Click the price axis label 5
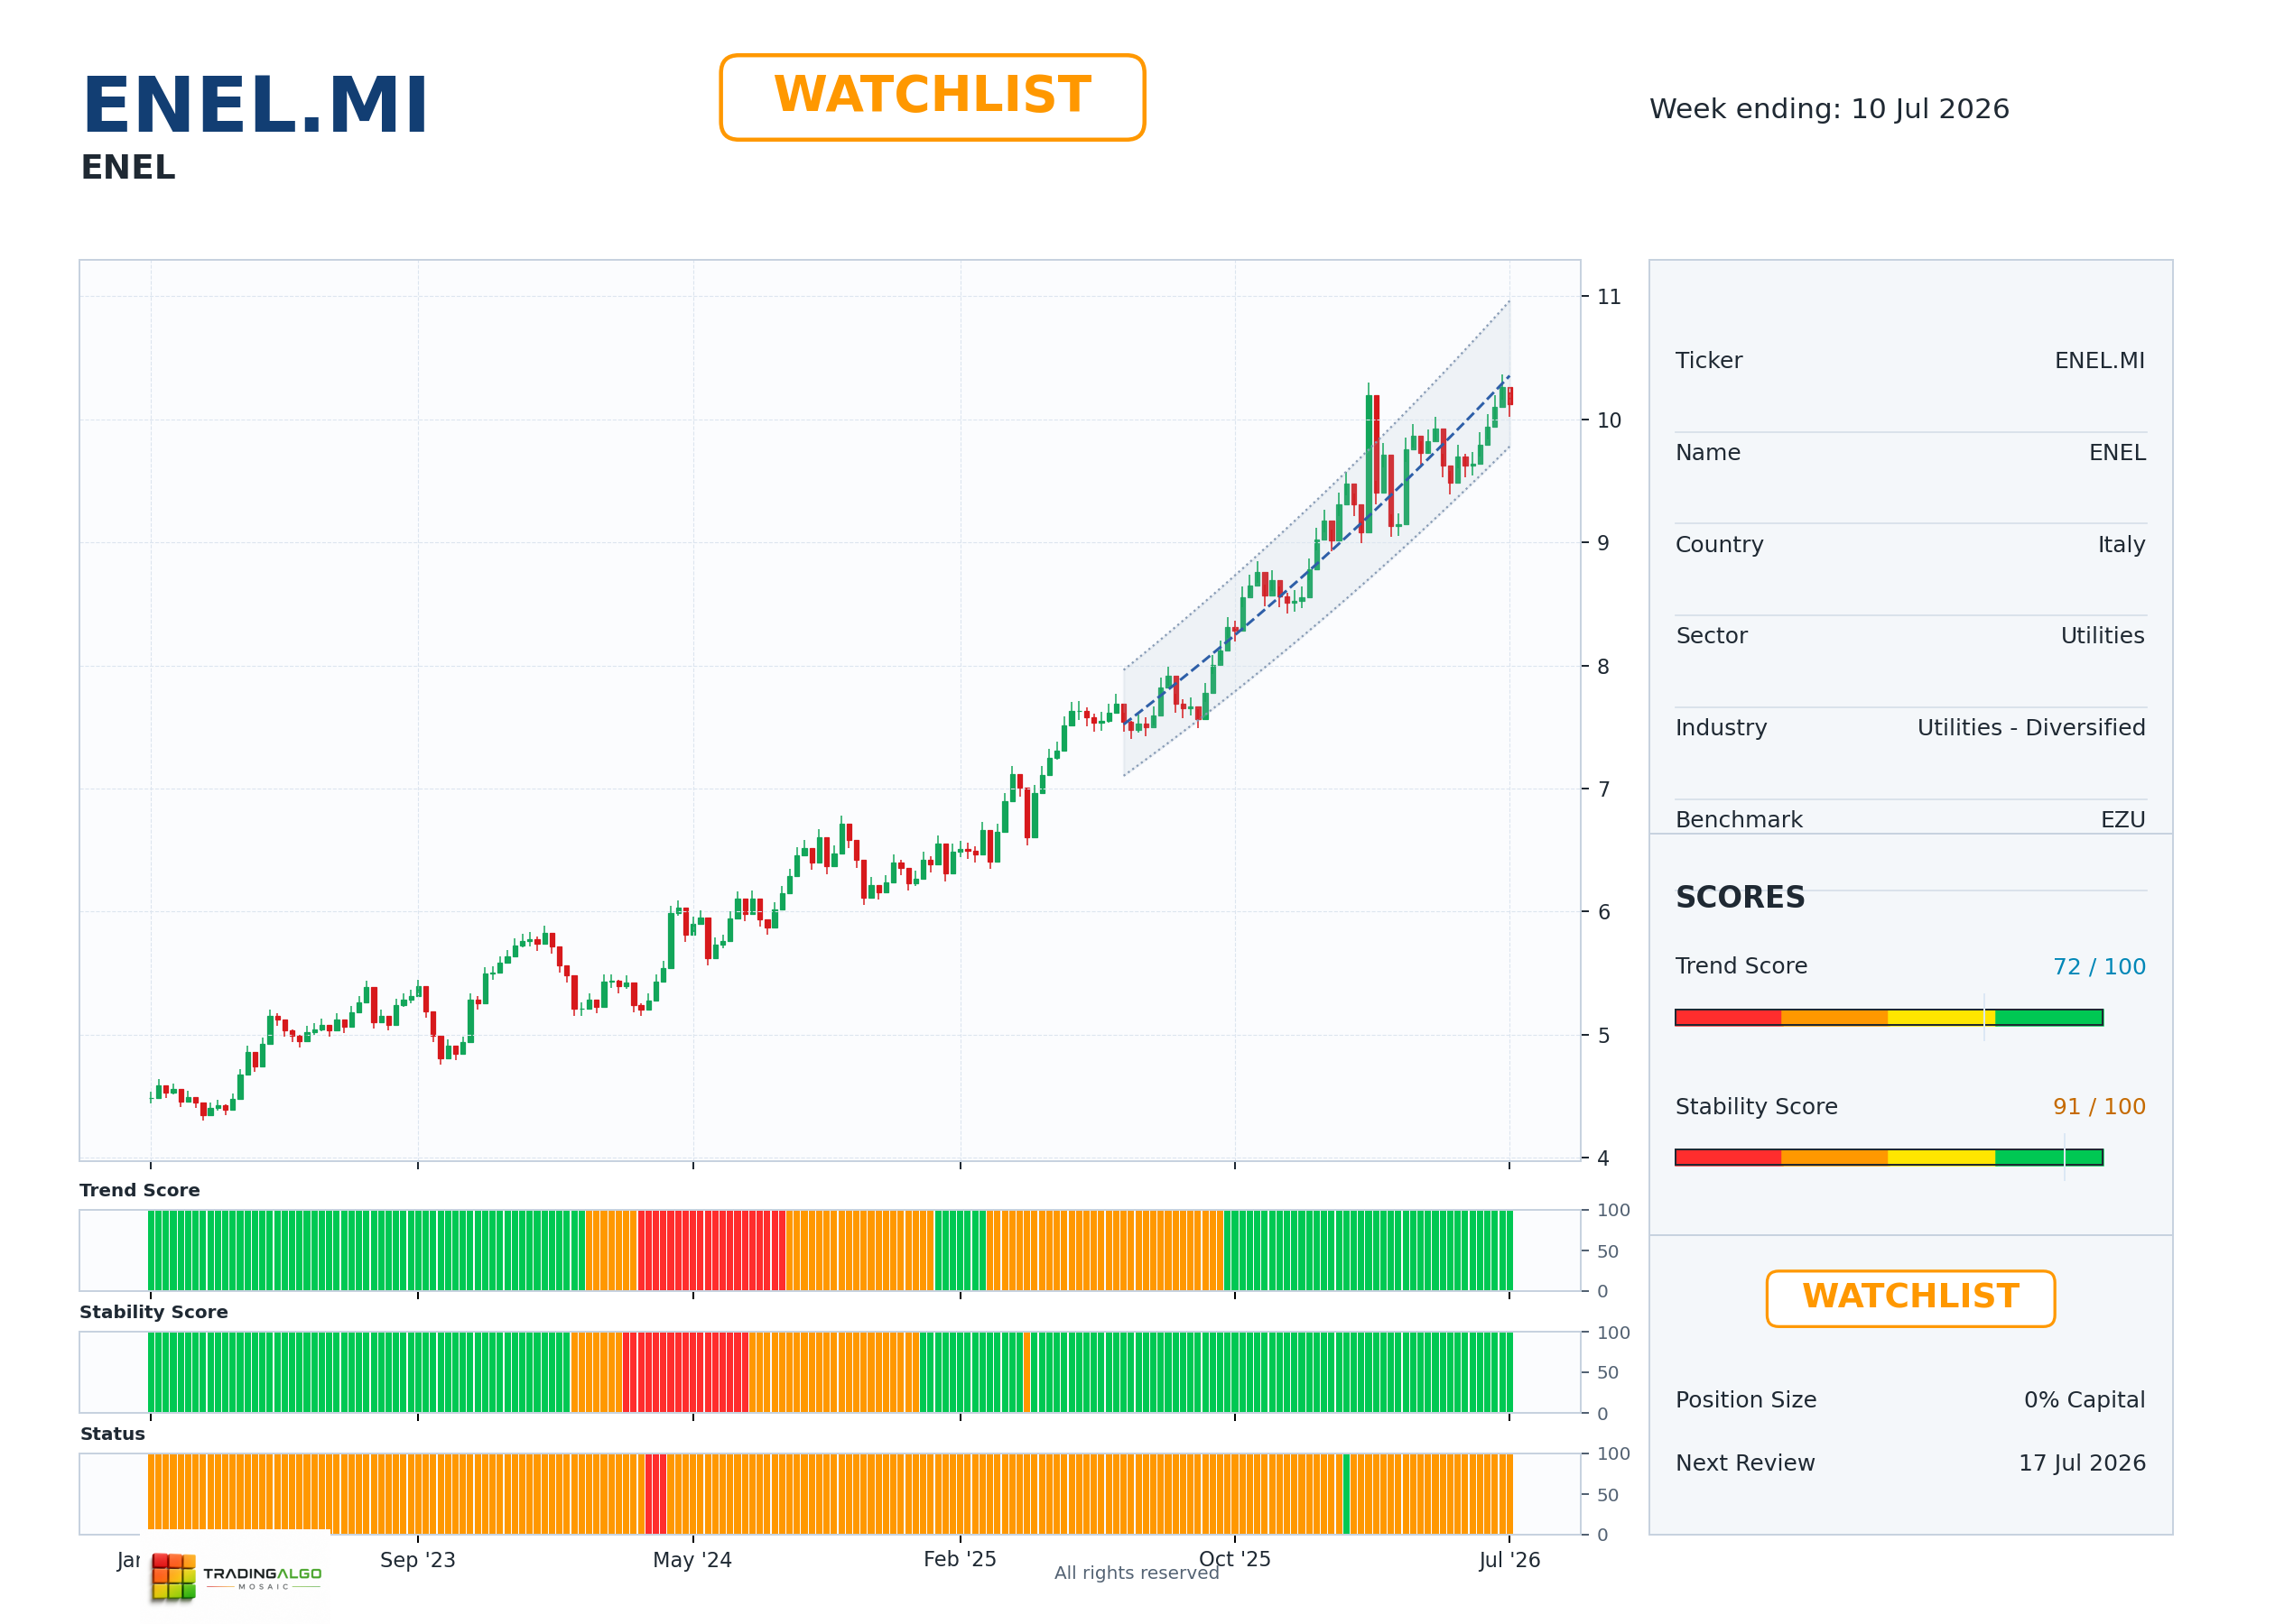This screenshot has width=2275, height=1624. point(1603,1035)
